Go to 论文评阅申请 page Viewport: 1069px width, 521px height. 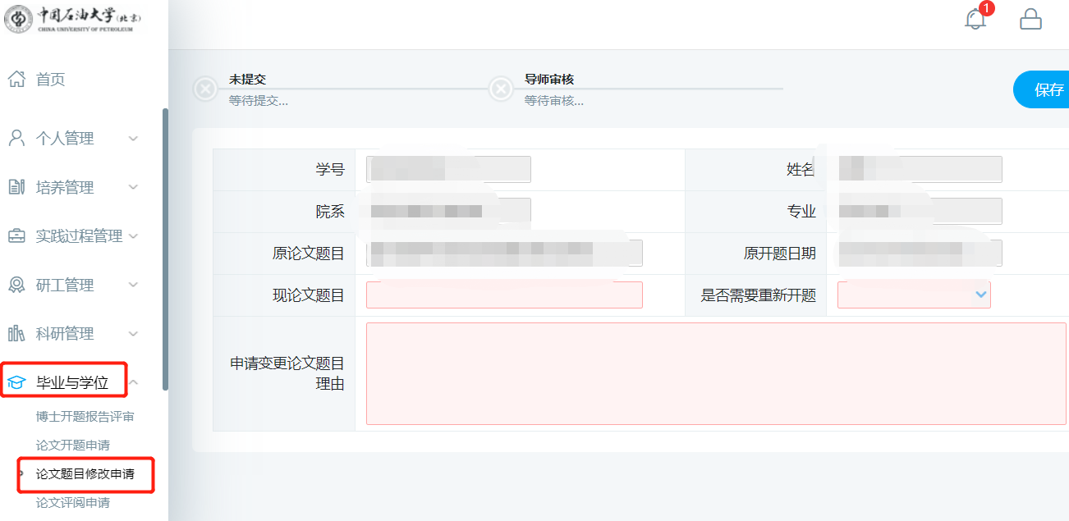(x=73, y=503)
